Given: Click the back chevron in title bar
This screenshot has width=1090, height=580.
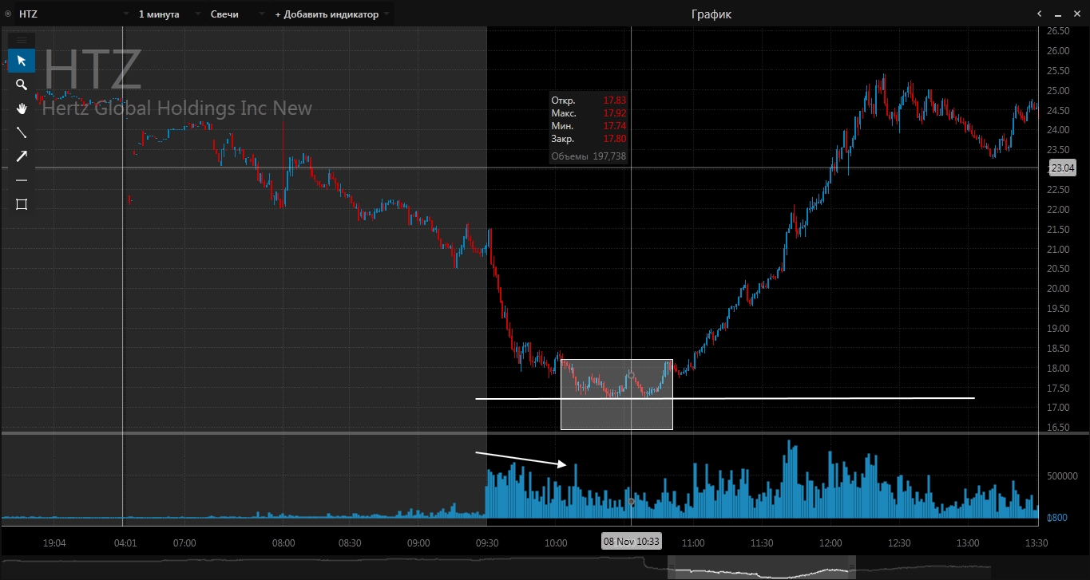Looking at the screenshot, I should [1040, 14].
